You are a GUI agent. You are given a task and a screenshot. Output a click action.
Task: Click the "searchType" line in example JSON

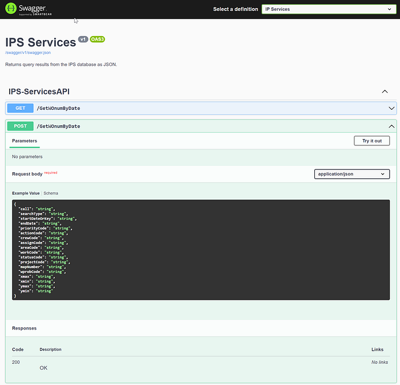tap(43, 214)
